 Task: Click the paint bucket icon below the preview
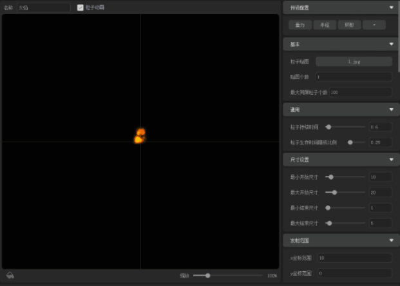click(10, 276)
